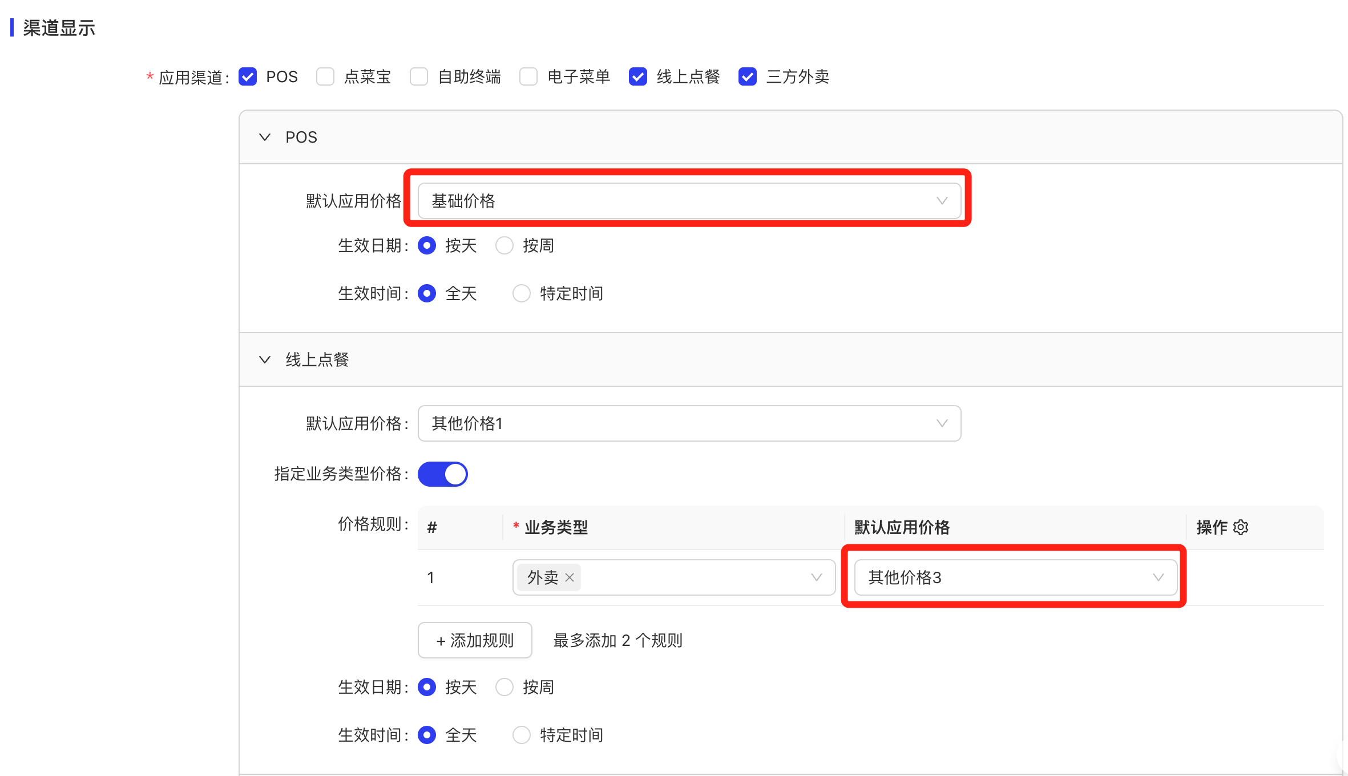Uncheck the POS channel checkbox
Image resolution: width=1348 pixels, height=776 pixels.
pyautogui.click(x=248, y=76)
